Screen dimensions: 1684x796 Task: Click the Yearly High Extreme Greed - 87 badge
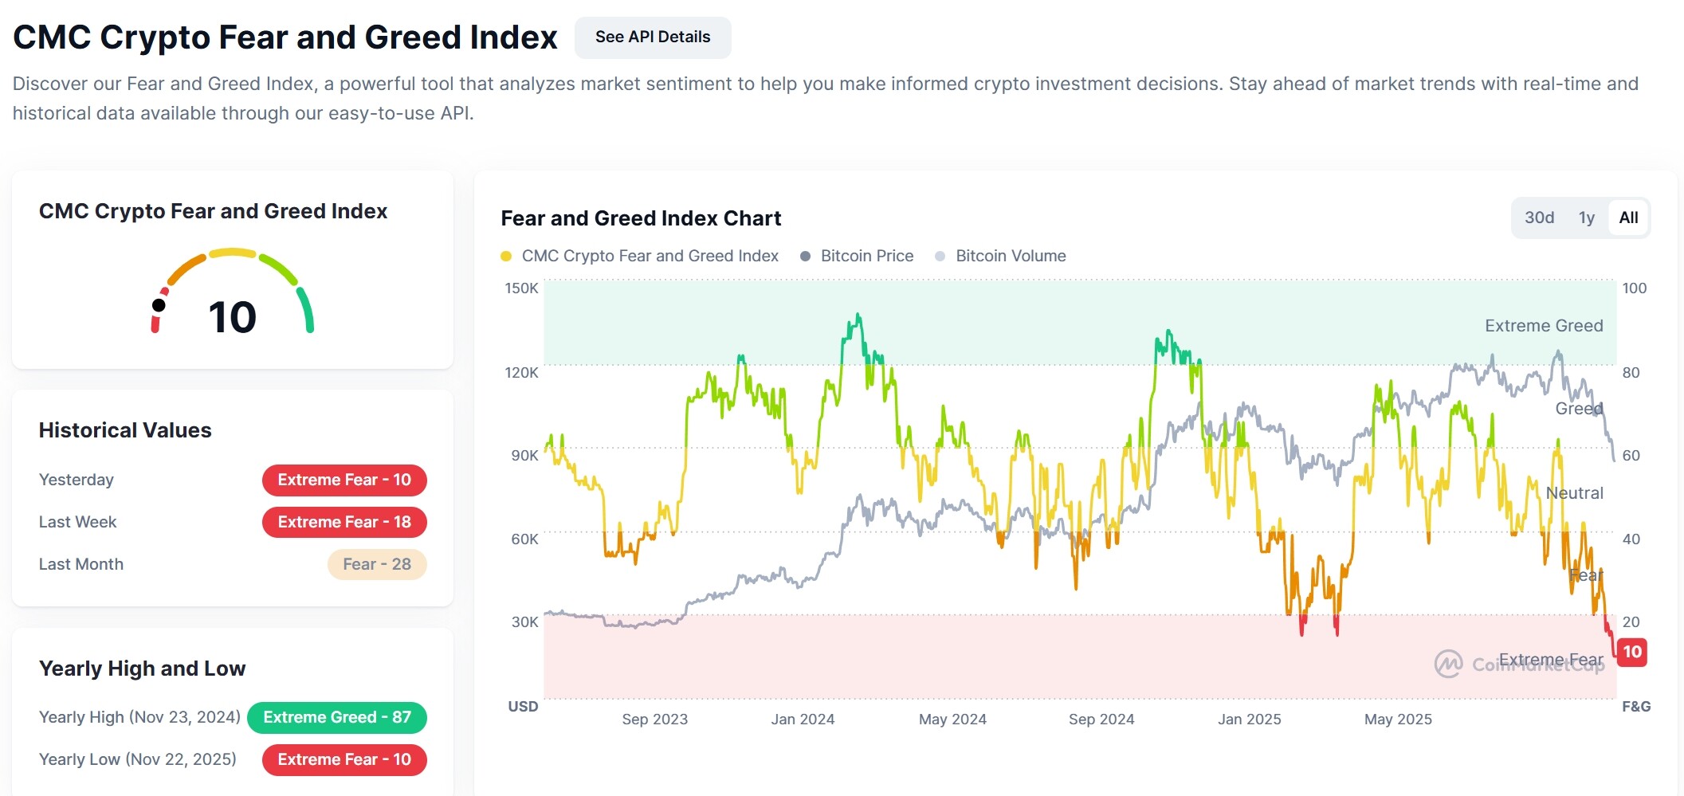tap(336, 717)
